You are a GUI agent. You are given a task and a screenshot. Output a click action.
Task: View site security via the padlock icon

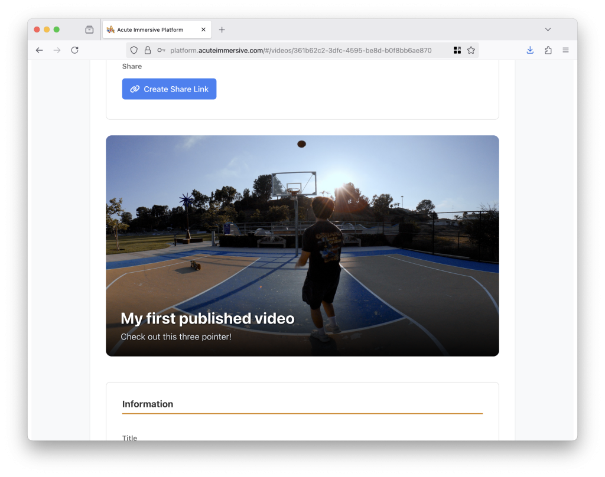[147, 50]
